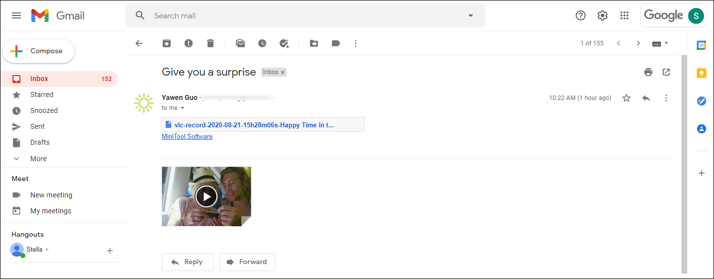Click the Forward button

(x=247, y=262)
